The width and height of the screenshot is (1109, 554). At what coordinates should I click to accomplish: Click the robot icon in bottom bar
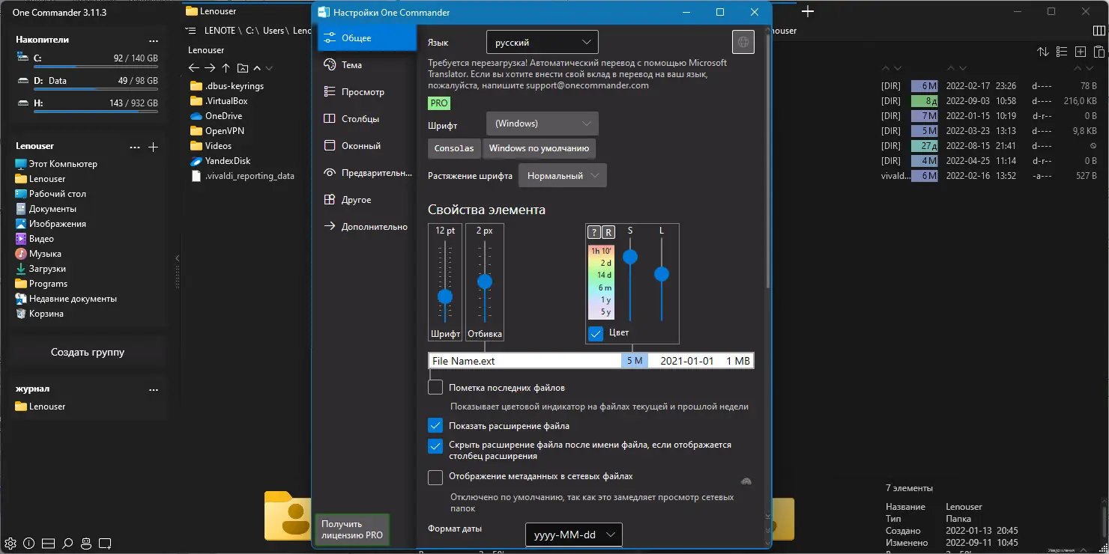click(86, 543)
